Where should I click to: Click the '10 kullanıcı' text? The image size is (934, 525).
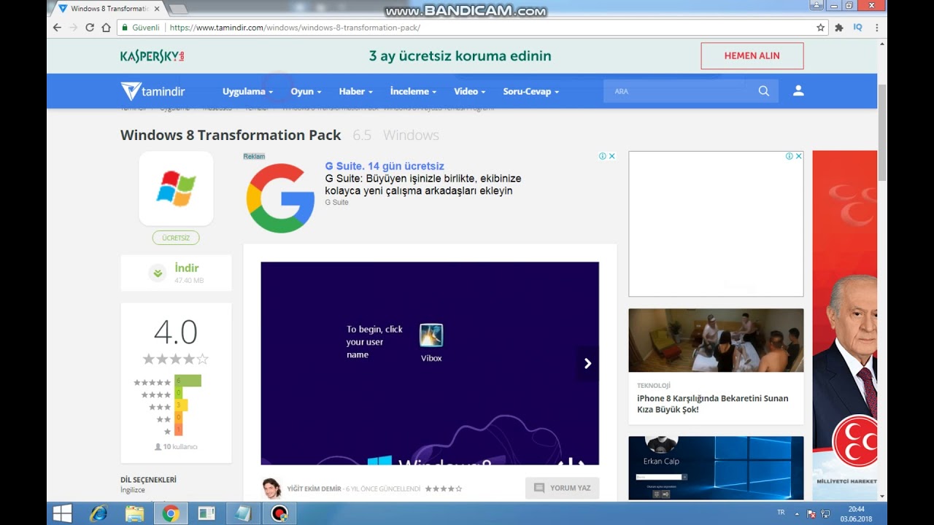point(176,446)
